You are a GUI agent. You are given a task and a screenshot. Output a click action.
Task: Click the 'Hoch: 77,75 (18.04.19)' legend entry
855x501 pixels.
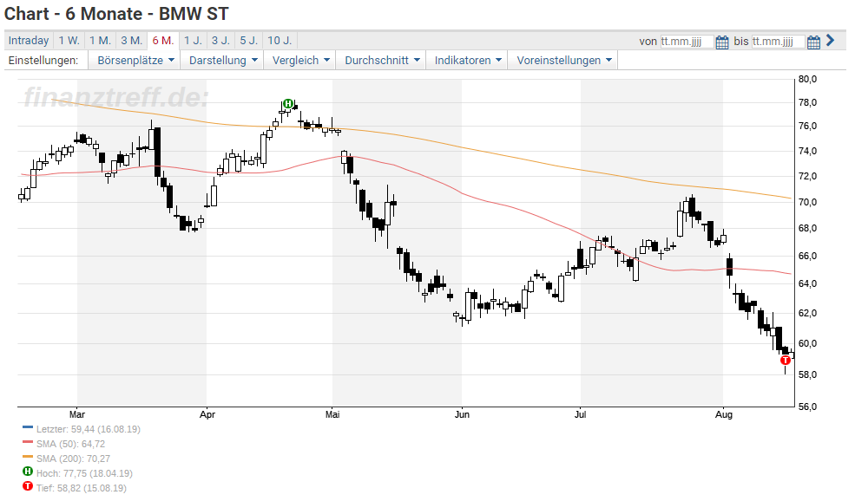pos(84,473)
